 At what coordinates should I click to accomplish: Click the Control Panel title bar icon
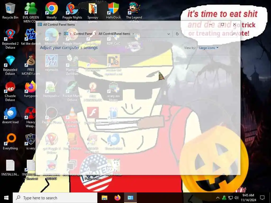40,25
